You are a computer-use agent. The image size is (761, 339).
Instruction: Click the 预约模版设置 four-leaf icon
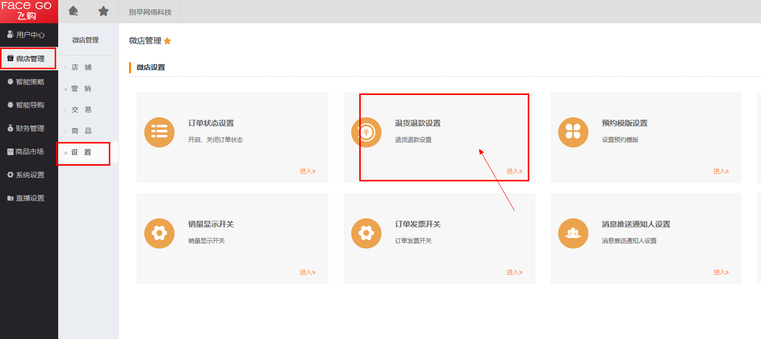[x=573, y=132]
